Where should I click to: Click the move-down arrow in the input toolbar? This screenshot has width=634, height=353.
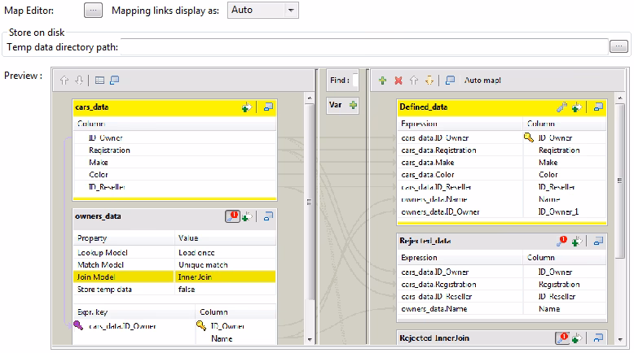tap(79, 81)
